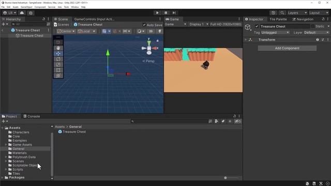This screenshot has height=186, width=331.
Task: Click the Step frame button
Action: tap(174, 13)
